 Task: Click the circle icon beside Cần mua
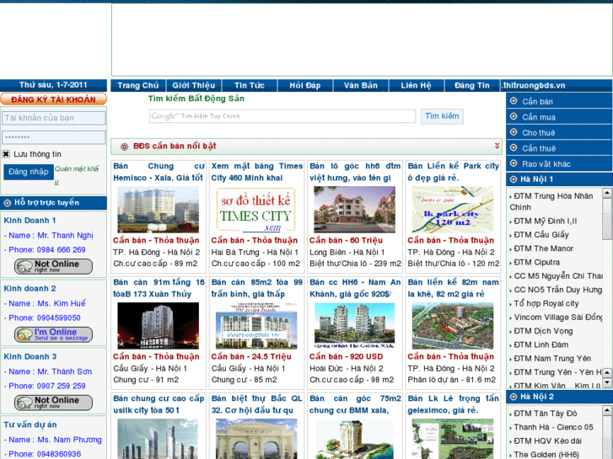pos(514,116)
